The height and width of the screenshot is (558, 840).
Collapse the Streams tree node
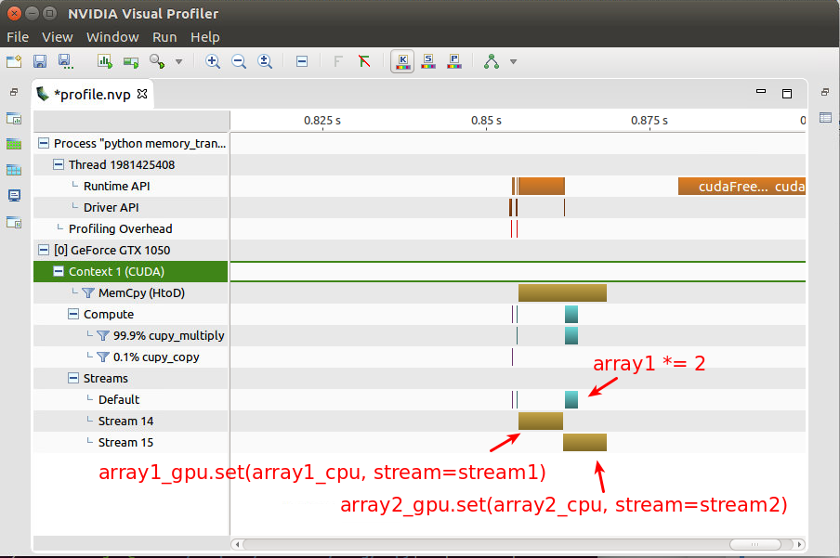click(x=72, y=378)
